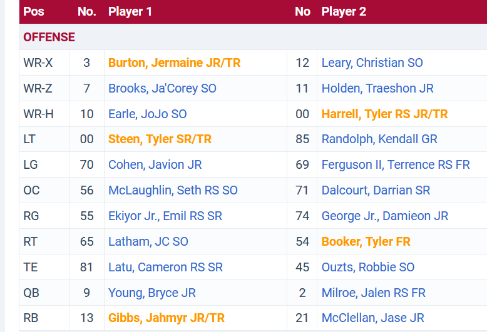Select Brooks, Ja'Corey SO player
487x332 pixels.
tap(162, 88)
